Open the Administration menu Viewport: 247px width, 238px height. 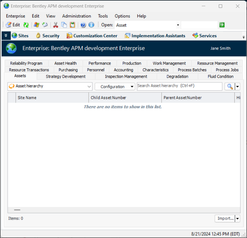click(77, 16)
